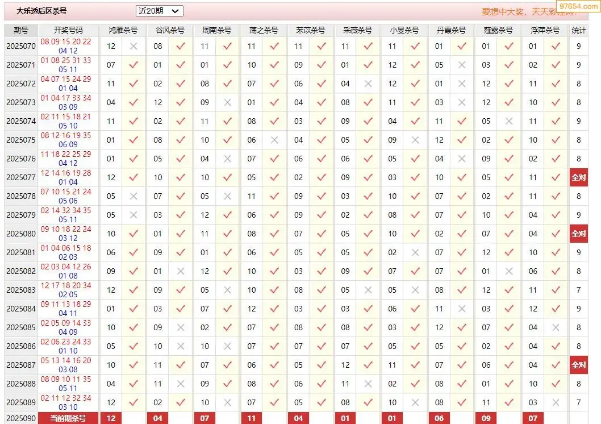Click the 统计 value 7 in row 2025083
Screen dimensions: 601x424
(x=578, y=290)
